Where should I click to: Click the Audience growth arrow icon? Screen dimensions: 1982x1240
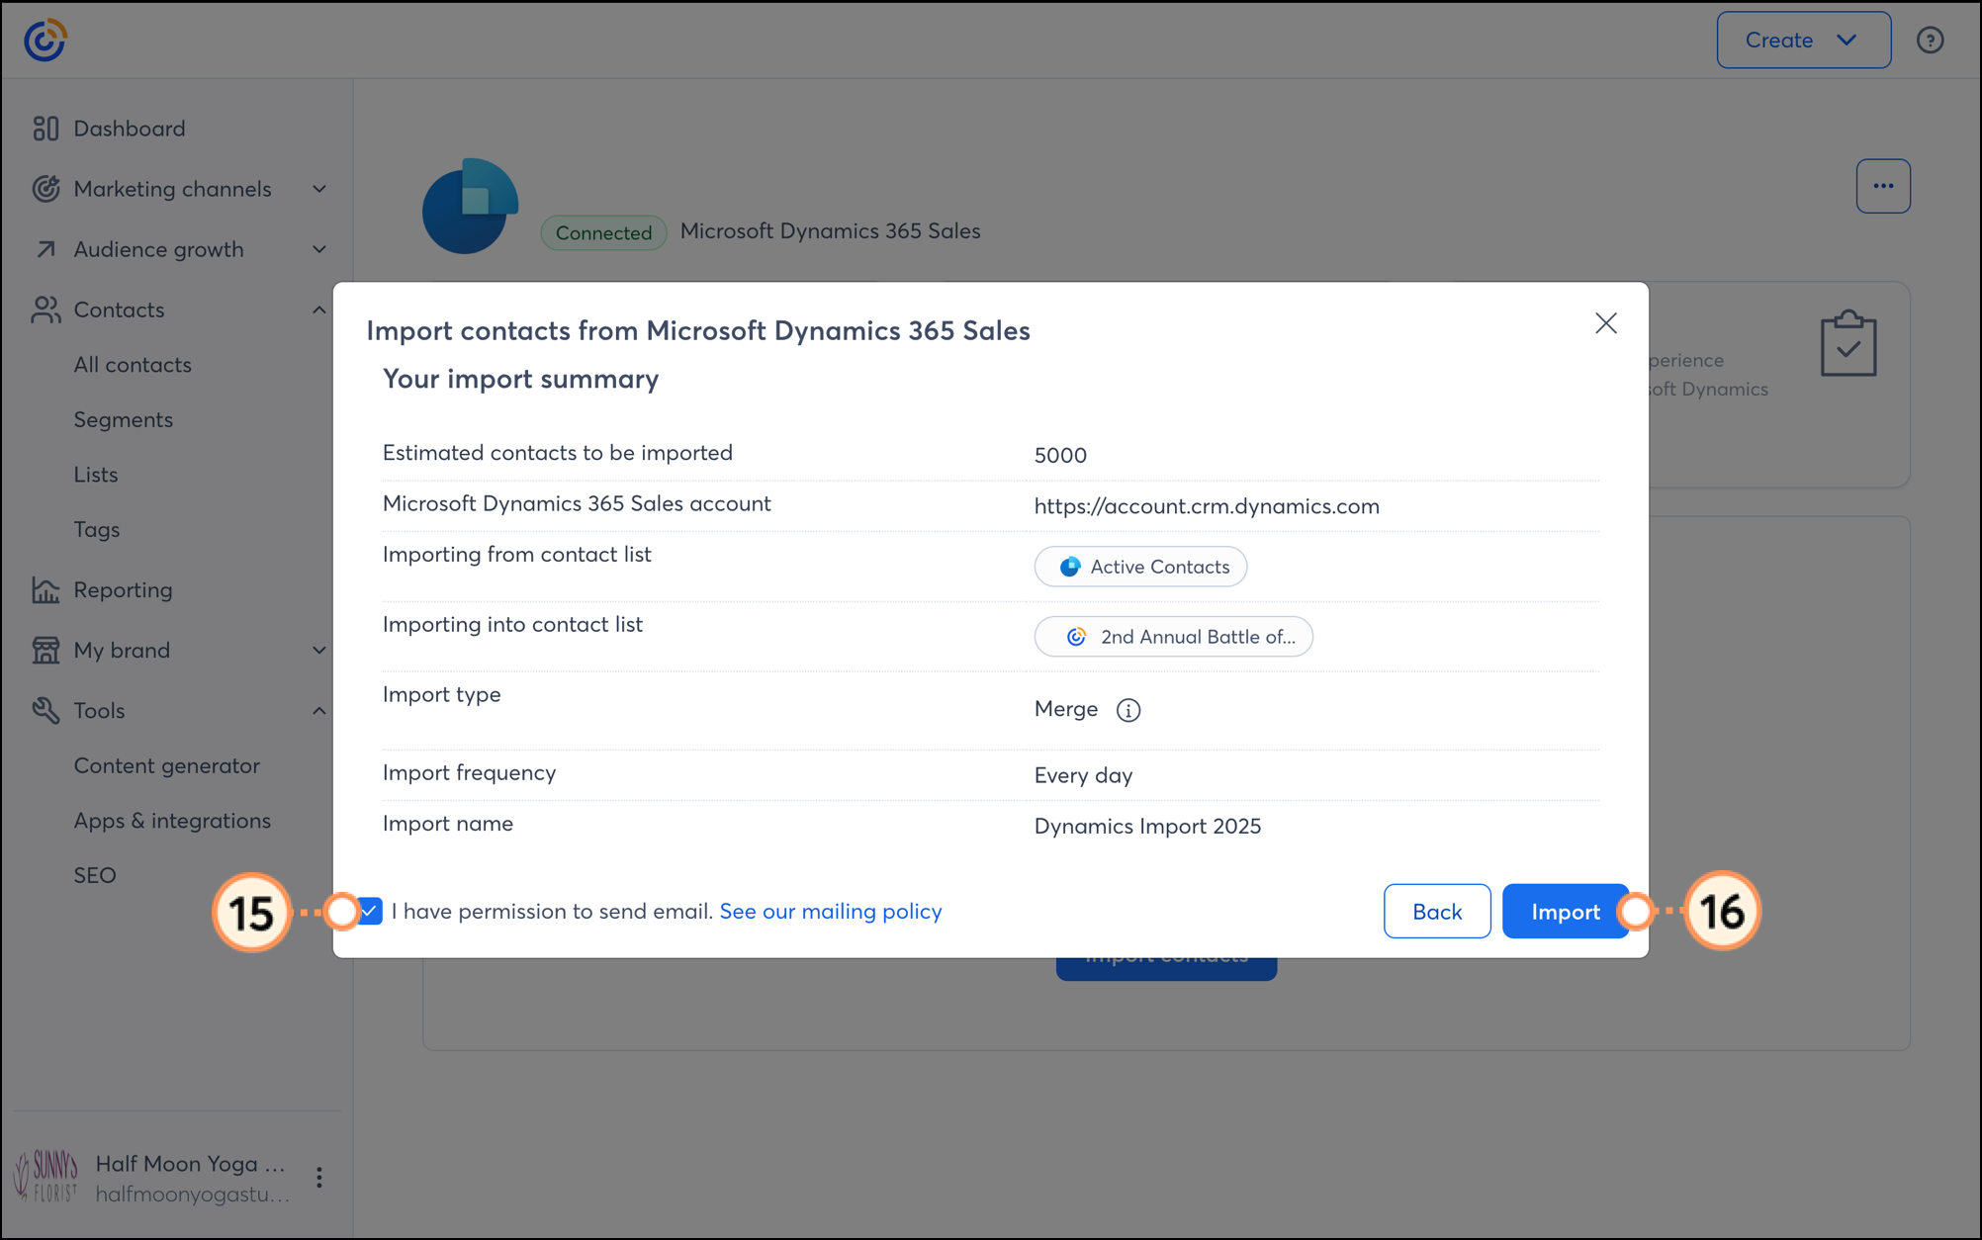click(45, 249)
